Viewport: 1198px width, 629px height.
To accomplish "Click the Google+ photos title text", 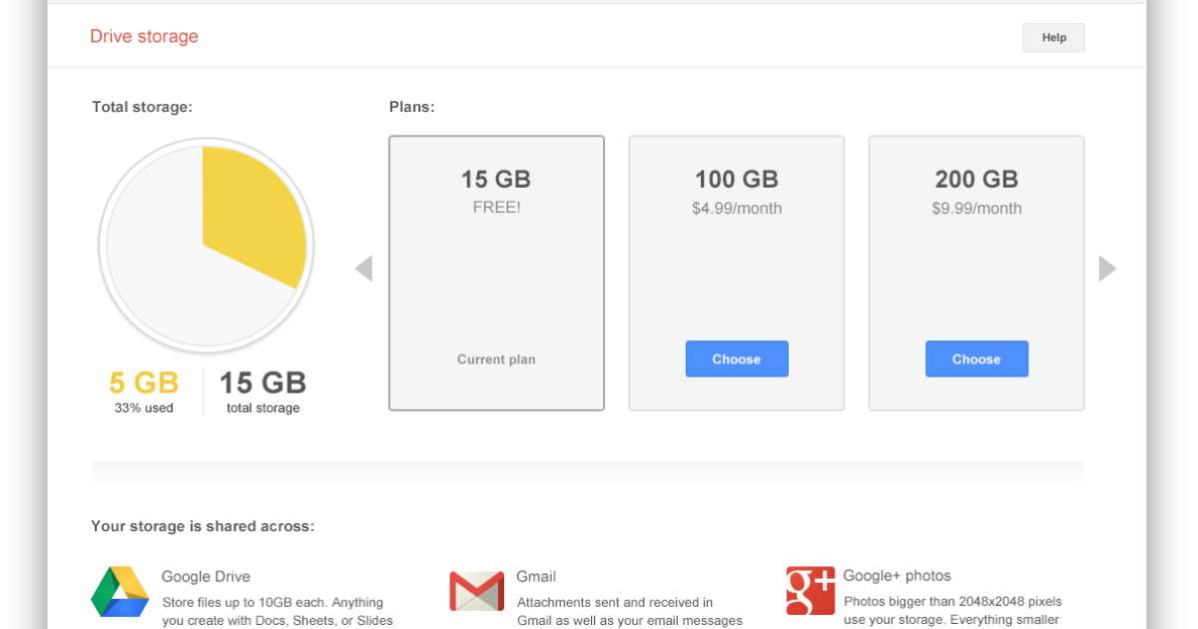I will point(897,575).
